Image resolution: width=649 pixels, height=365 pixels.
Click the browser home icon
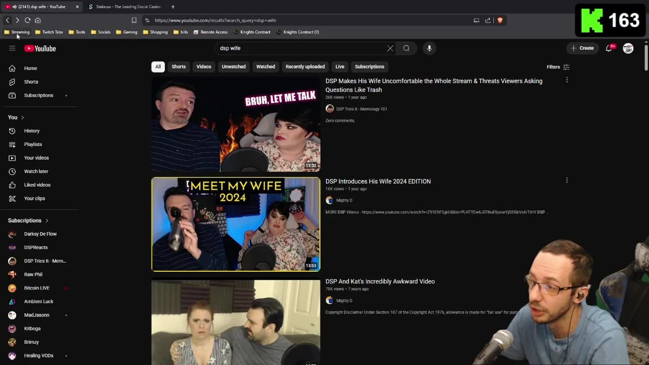coord(38,20)
